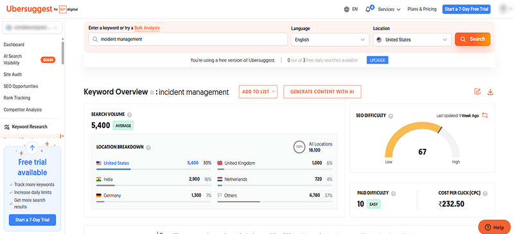
Task: Open the Cost Per Click help tooltip
Action: pyautogui.click(x=485, y=194)
